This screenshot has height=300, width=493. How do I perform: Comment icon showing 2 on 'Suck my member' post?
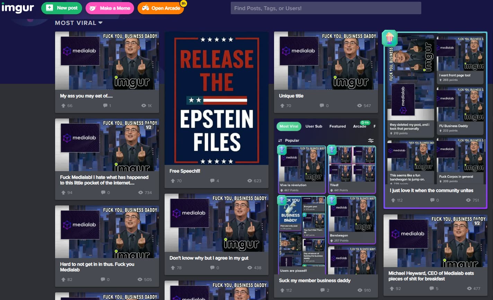pyautogui.click(x=323, y=290)
